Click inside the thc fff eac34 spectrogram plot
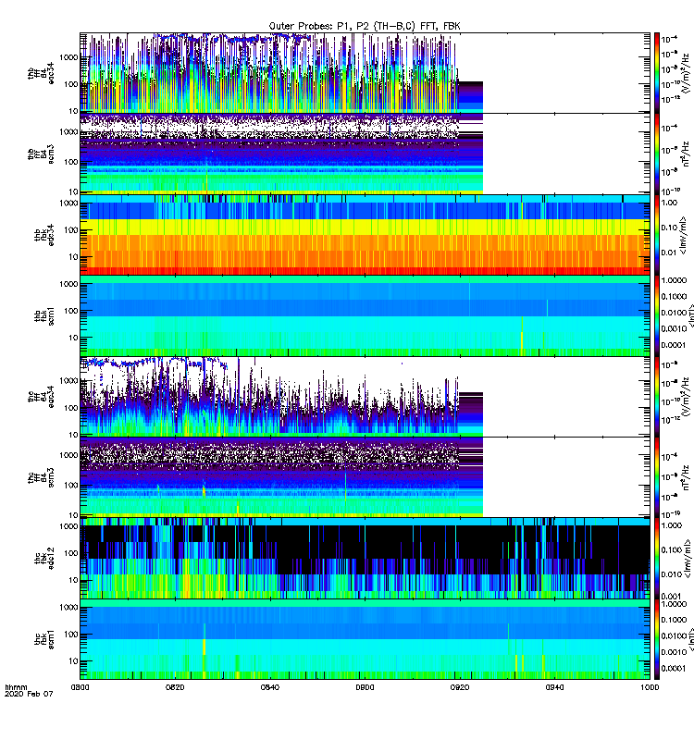This screenshot has width=694, height=740. pyautogui.click(x=365, y=397)
